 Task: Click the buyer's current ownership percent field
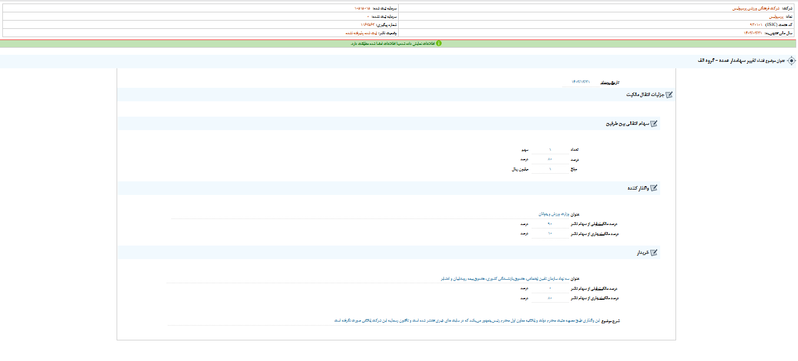tap(549, 299)
